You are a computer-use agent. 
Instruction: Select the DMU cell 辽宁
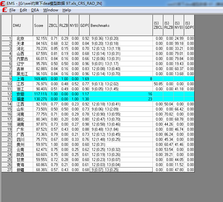click(22, 64)
